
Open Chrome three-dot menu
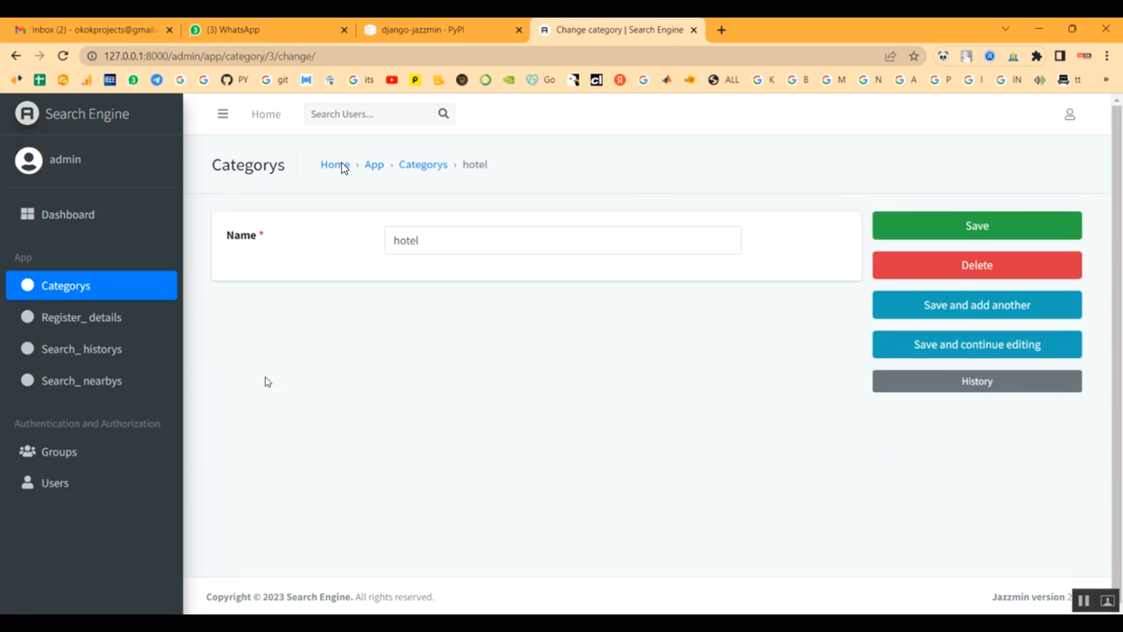1107,56
